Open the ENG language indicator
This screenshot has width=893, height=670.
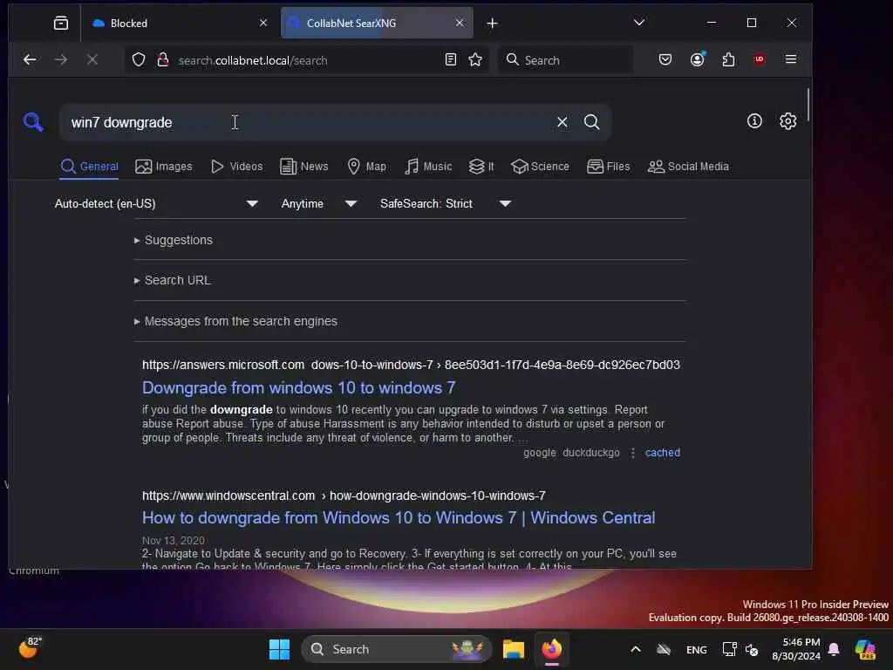click(x=697, y=649)
